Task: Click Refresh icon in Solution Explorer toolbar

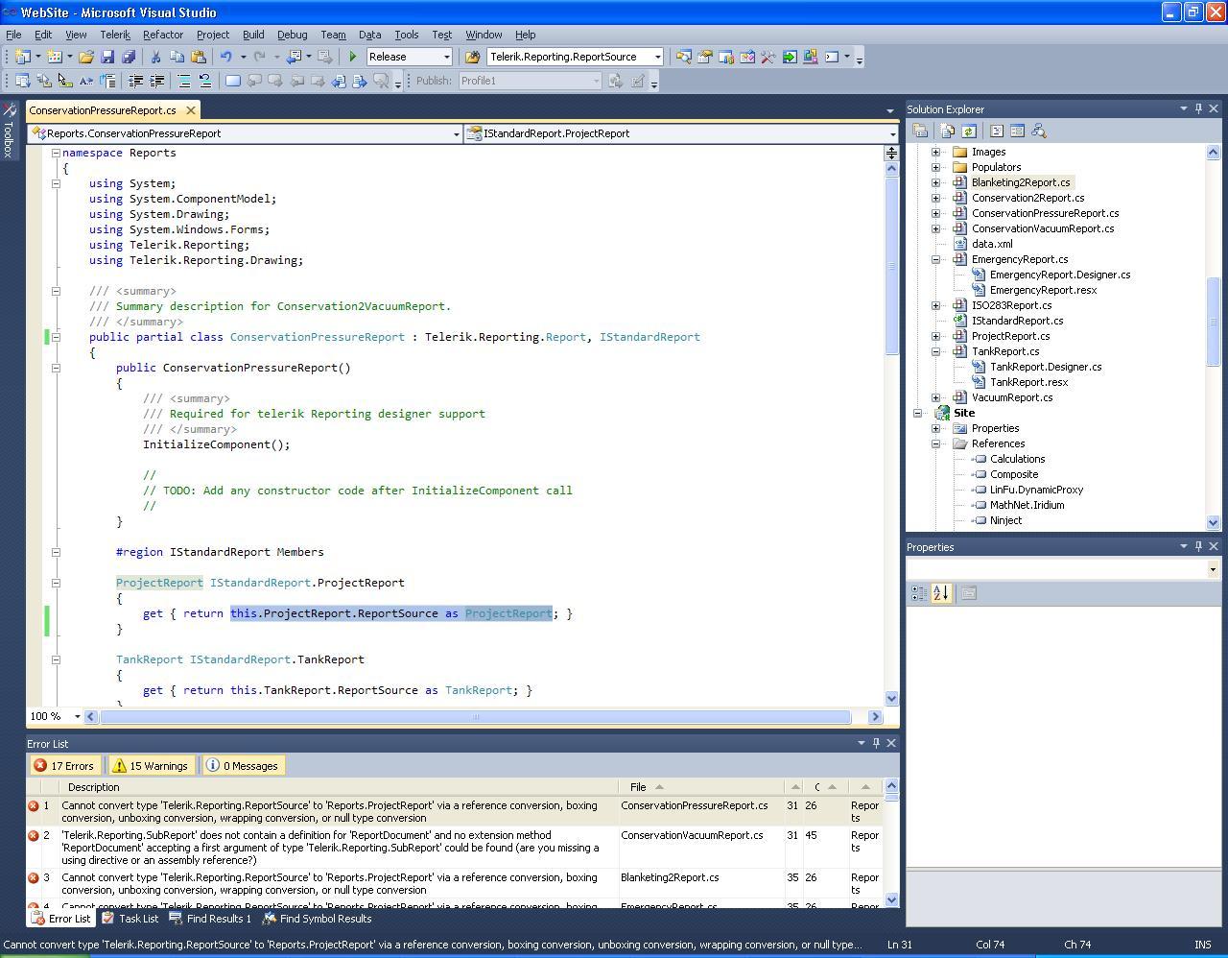Action: click(969, 132)
